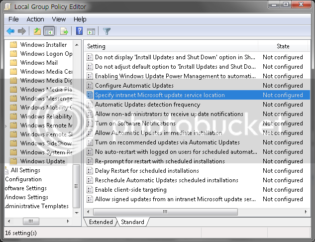Click tree pane vertical scrollbar up arrow

coord(77,45)
